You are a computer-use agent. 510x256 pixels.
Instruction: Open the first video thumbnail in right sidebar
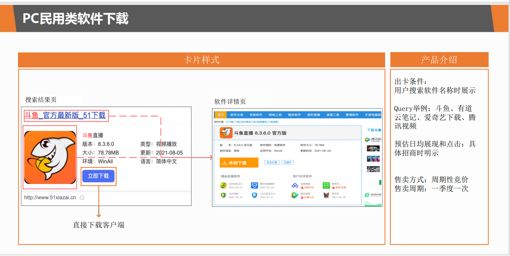tap(373, 148)
